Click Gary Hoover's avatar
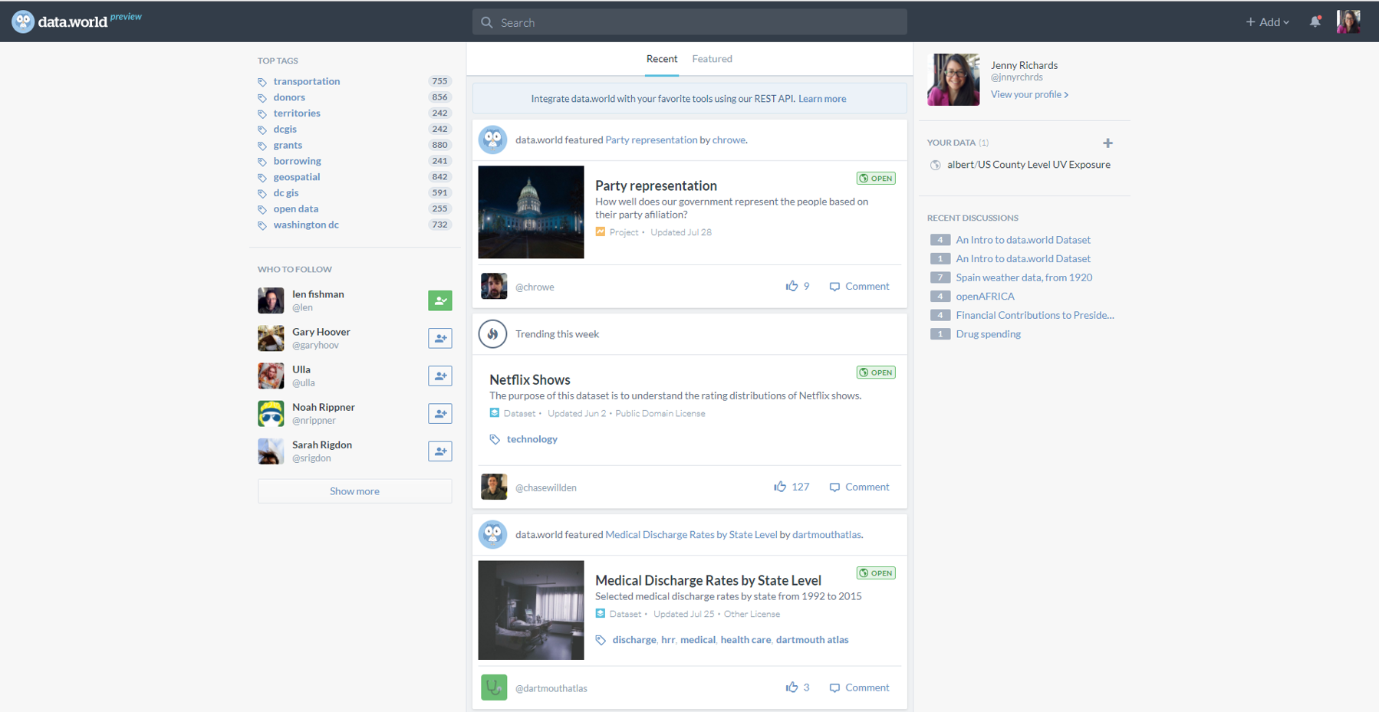The image size is (1379, 712). pyautogui.click(x=271, y=338)
